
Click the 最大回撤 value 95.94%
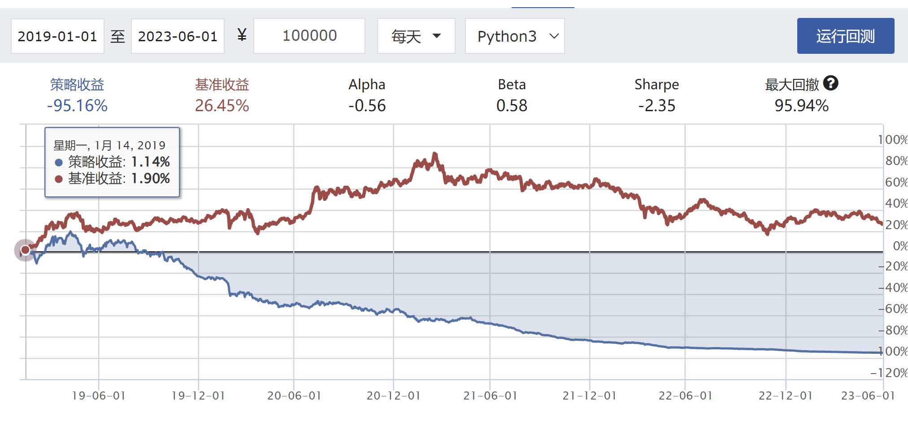point(801,106)
